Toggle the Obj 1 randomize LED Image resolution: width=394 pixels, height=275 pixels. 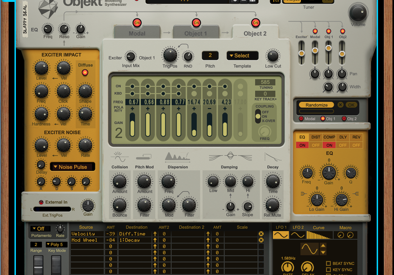click(x=323, y=119)
